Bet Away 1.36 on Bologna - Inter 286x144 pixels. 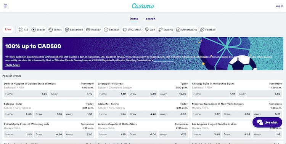(79, 114)
